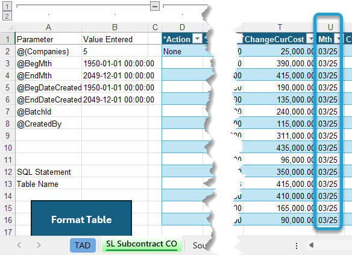Click the sheet tab bar options dots
352x255 pixels.
click(297, 246)
